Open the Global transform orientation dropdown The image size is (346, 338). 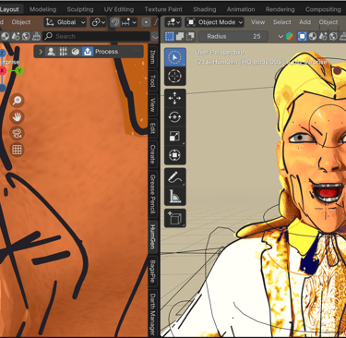click(x=66, y=22)
